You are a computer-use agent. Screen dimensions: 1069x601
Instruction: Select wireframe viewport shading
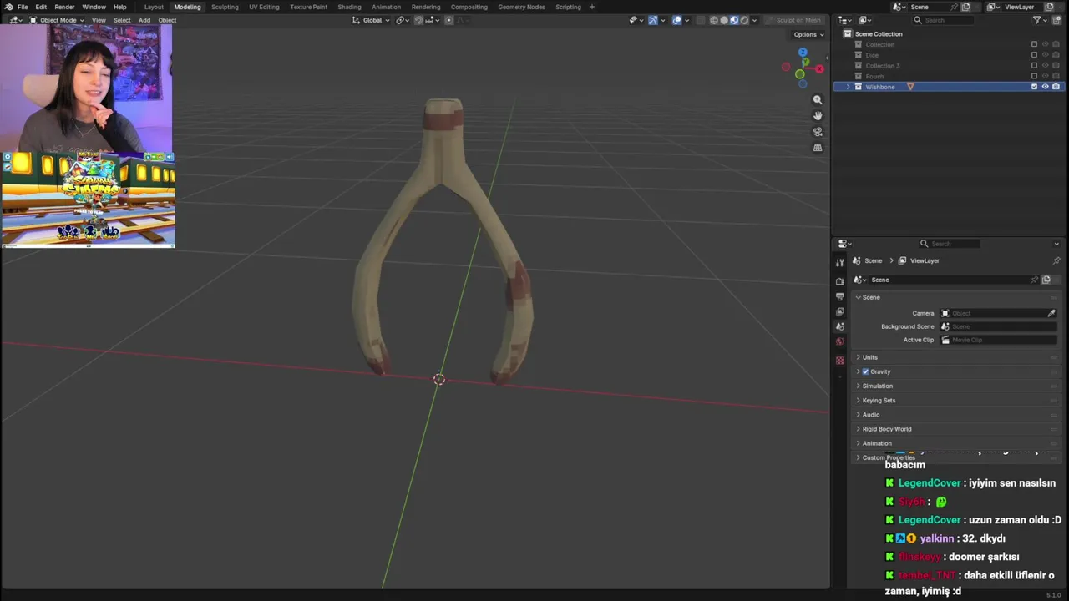click(714, 20)
